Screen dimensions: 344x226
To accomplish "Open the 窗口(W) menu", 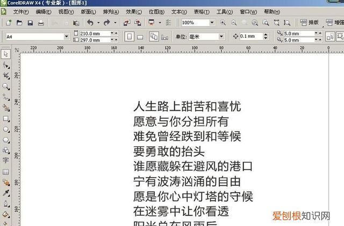I will pos(248,12).
